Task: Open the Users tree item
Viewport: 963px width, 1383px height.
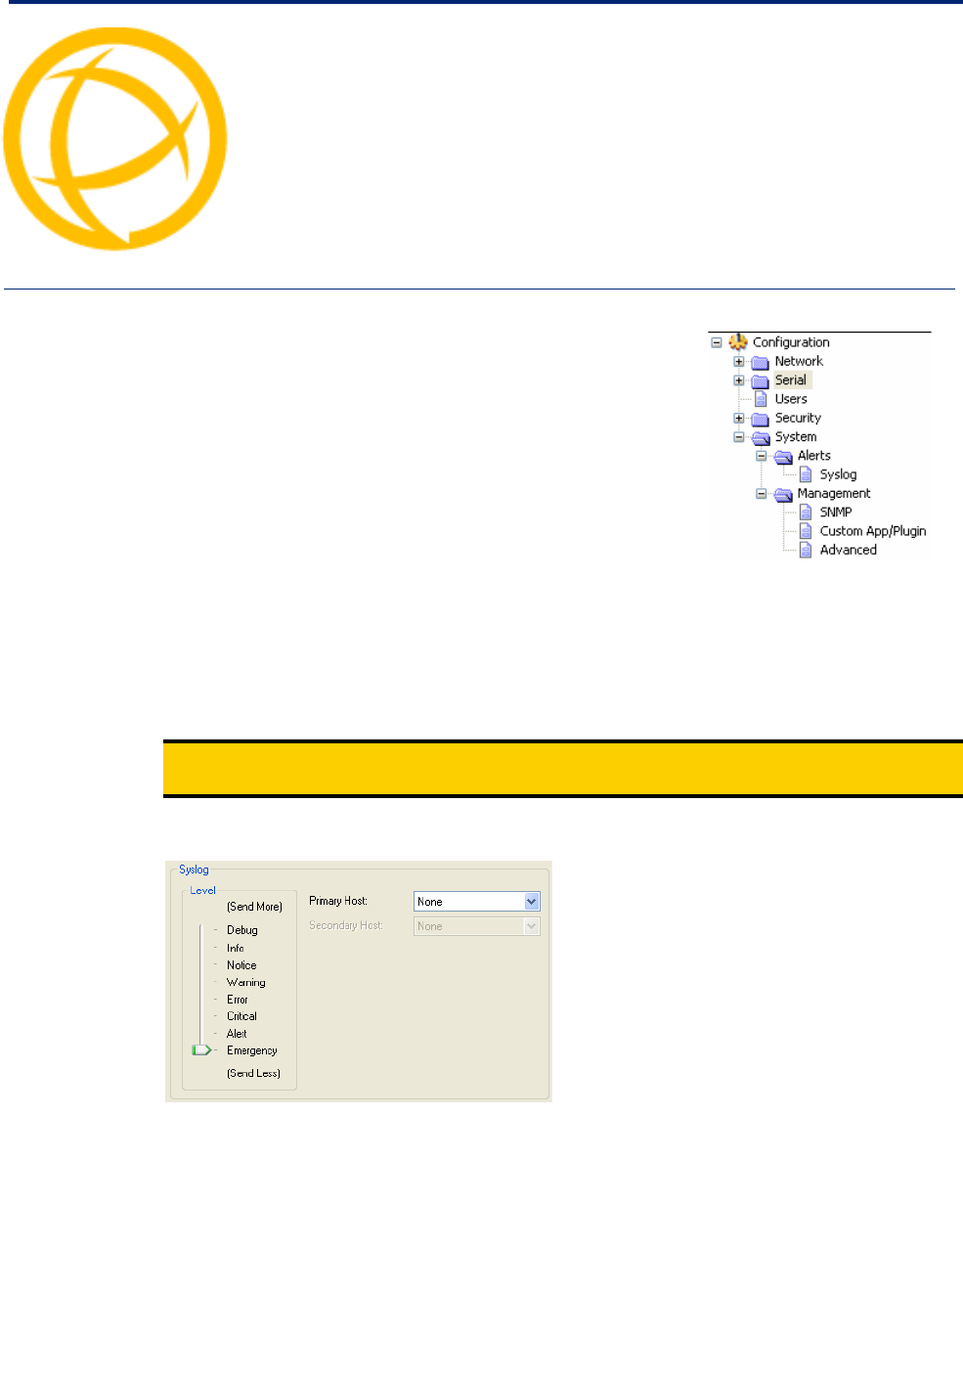Action: 791,399
